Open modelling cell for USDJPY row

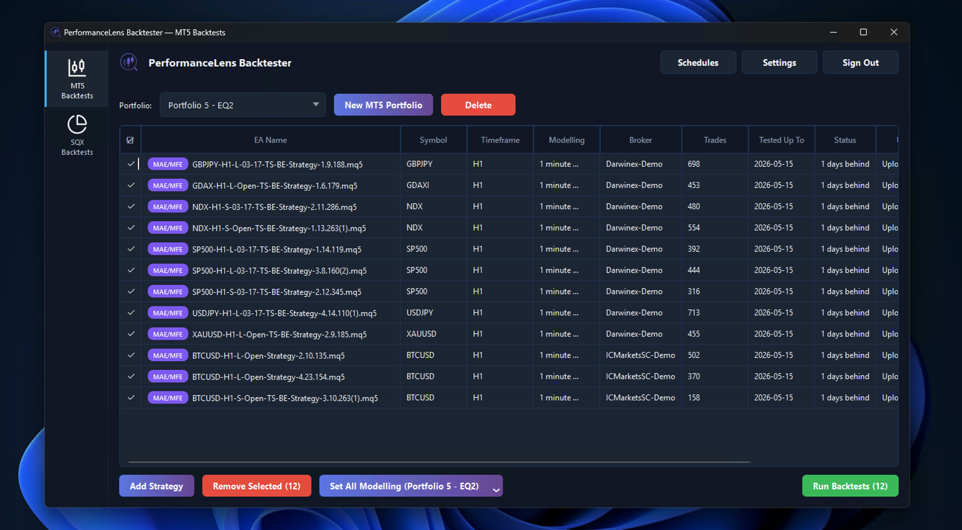[x=566, y=313]
